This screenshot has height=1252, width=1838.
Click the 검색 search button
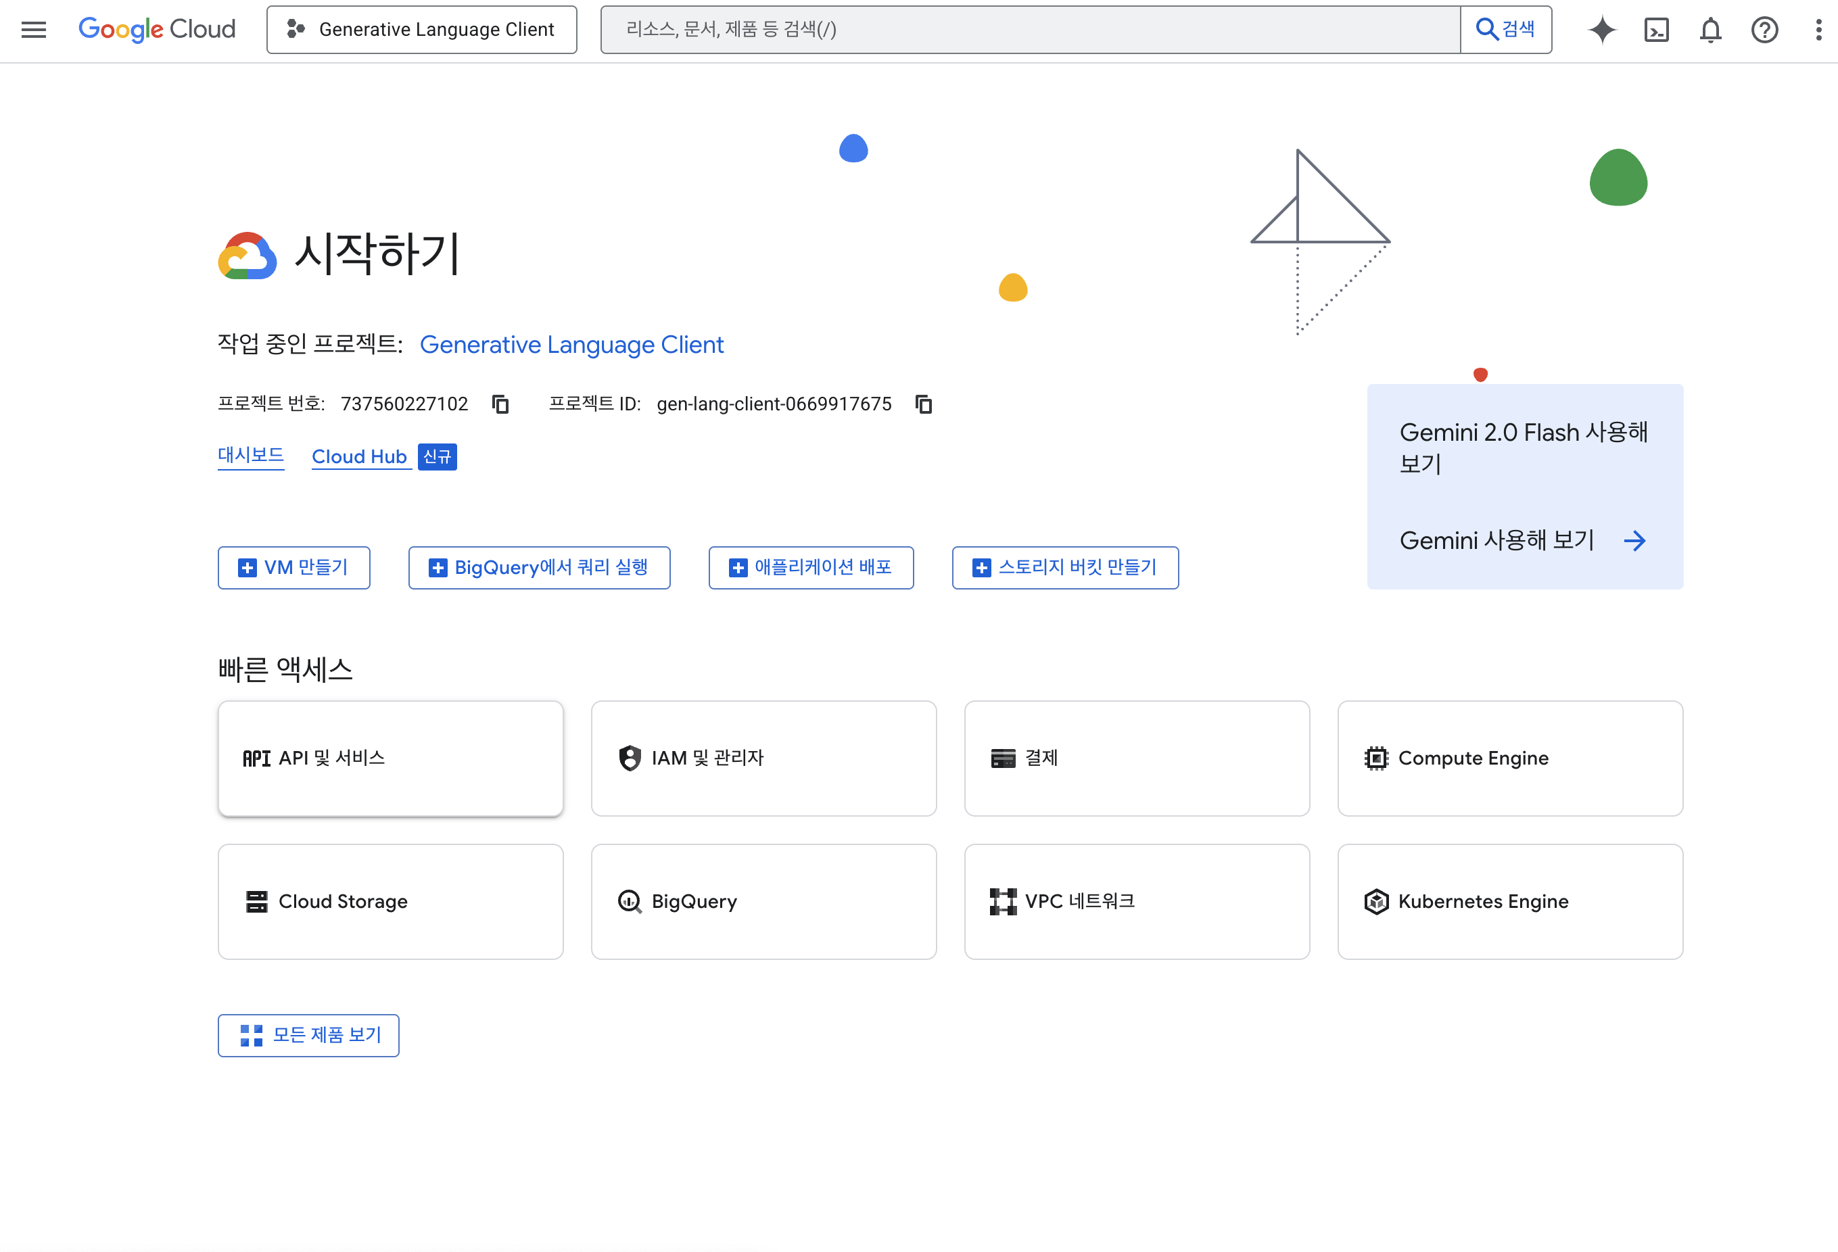click(x=1506, y=30)
